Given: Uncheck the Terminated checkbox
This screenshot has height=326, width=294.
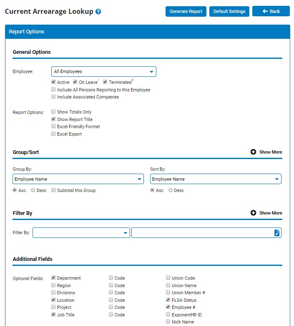Looking at the screenshot, I should [x=105, y=82].
